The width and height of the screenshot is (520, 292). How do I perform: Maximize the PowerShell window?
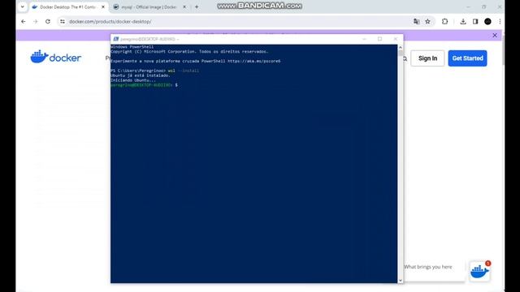coord(379,39)
